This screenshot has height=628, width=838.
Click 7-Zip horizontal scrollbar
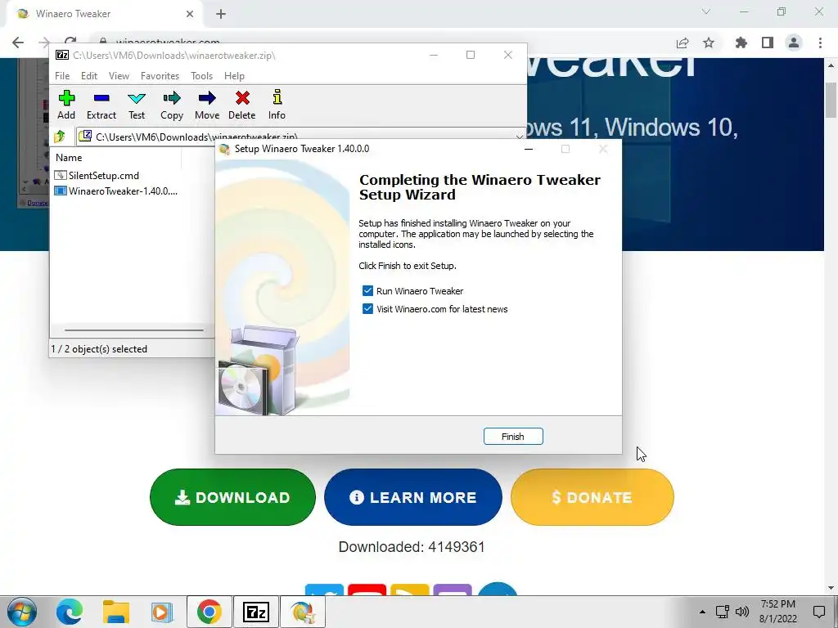pyautogui.click(x=133, y=330)
